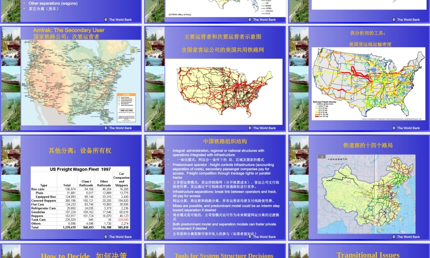The width and height of the screenshot is (430, 258).
Task: Click the 'Tank Cars' row label
Action: 38,220
